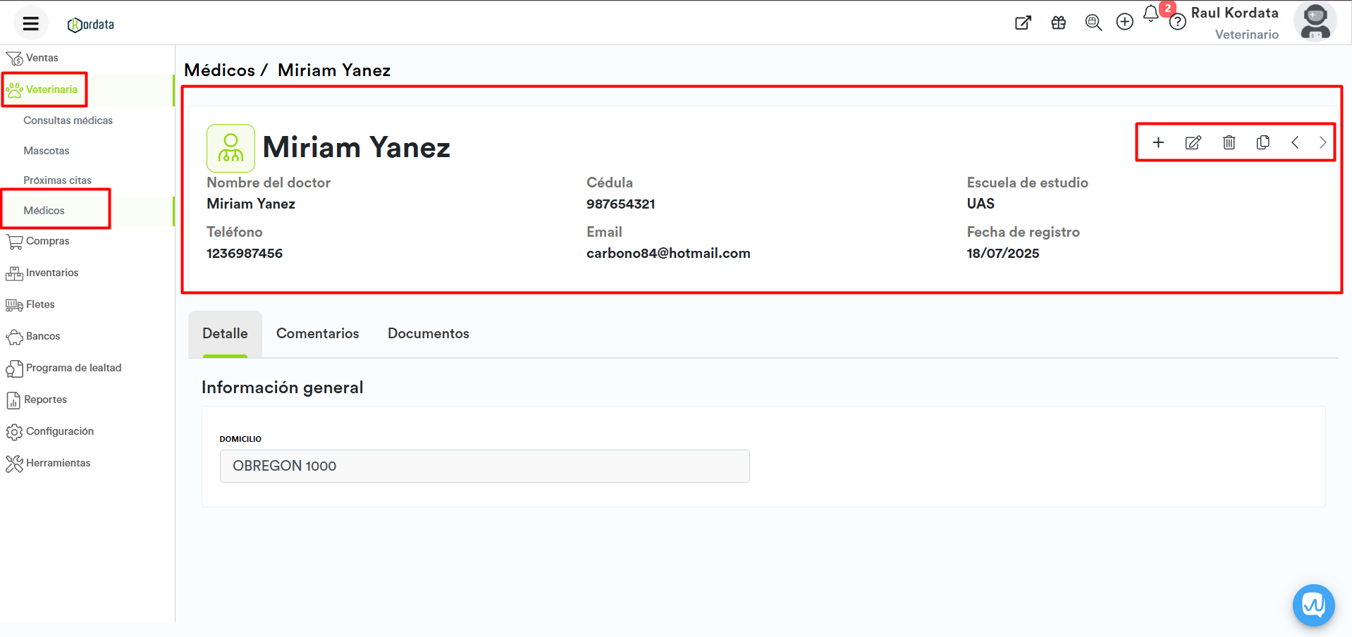Viewport: 1352px width, 637px height.
Task: Open the chat widget bubble
Action: [1313, 605]
